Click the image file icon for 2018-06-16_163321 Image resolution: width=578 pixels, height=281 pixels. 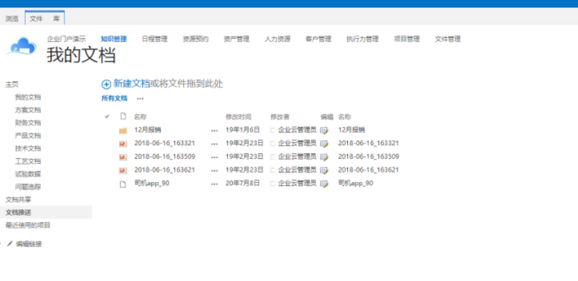point(123,143)
